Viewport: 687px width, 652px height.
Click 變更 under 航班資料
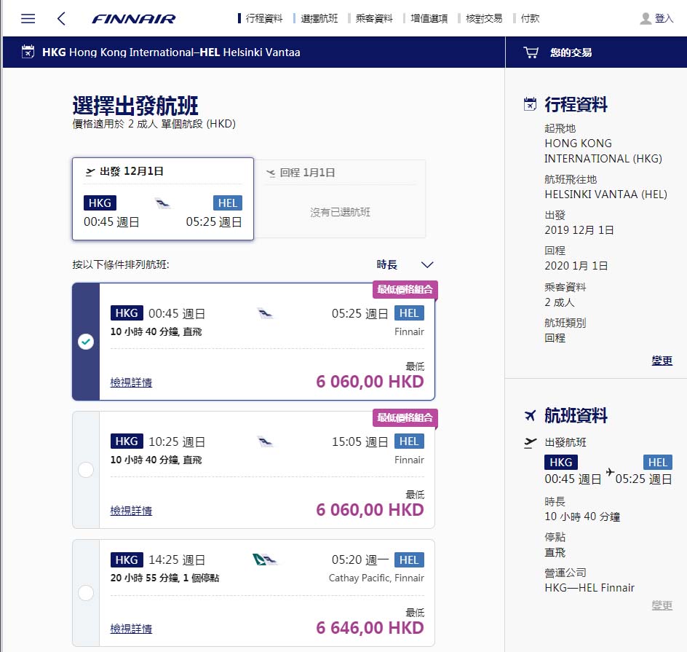(662, 605)
